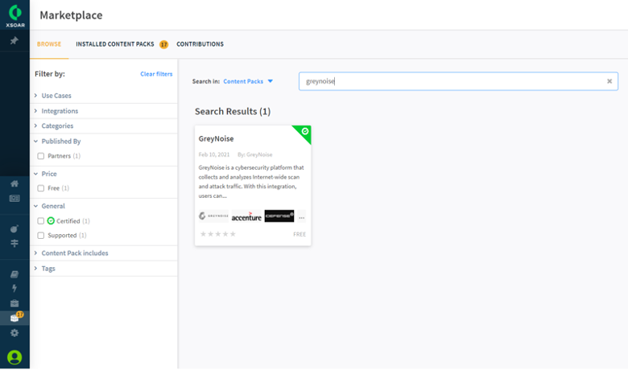Toggle the Partners checkbox

(x=41, y=156)
